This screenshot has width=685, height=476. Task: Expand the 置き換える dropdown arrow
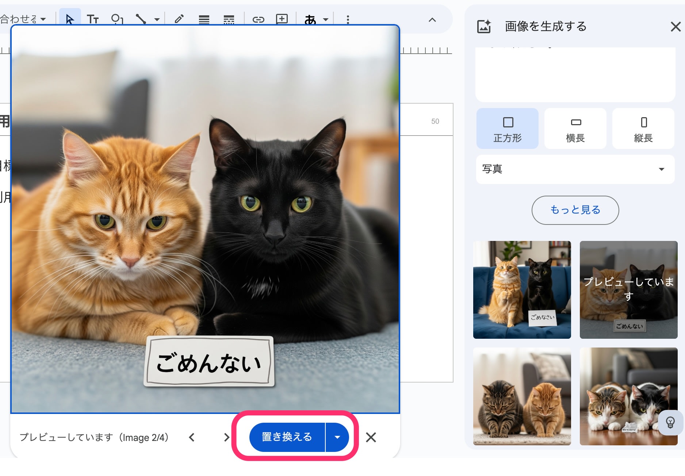337,437
